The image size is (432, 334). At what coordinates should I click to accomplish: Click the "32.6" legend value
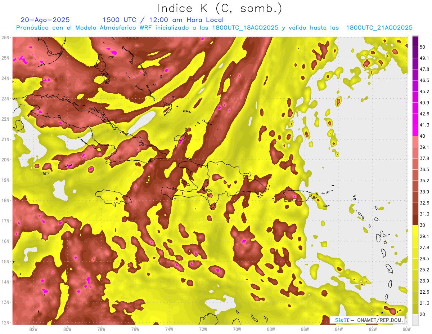pos(424,203)
